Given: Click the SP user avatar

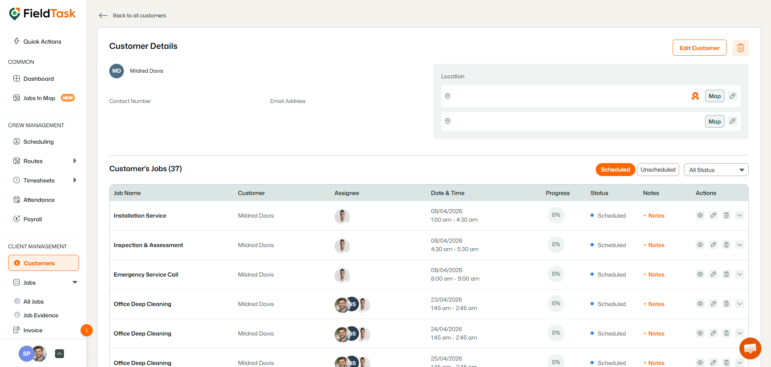Looking at the screenshot, I should click(27, 354).
